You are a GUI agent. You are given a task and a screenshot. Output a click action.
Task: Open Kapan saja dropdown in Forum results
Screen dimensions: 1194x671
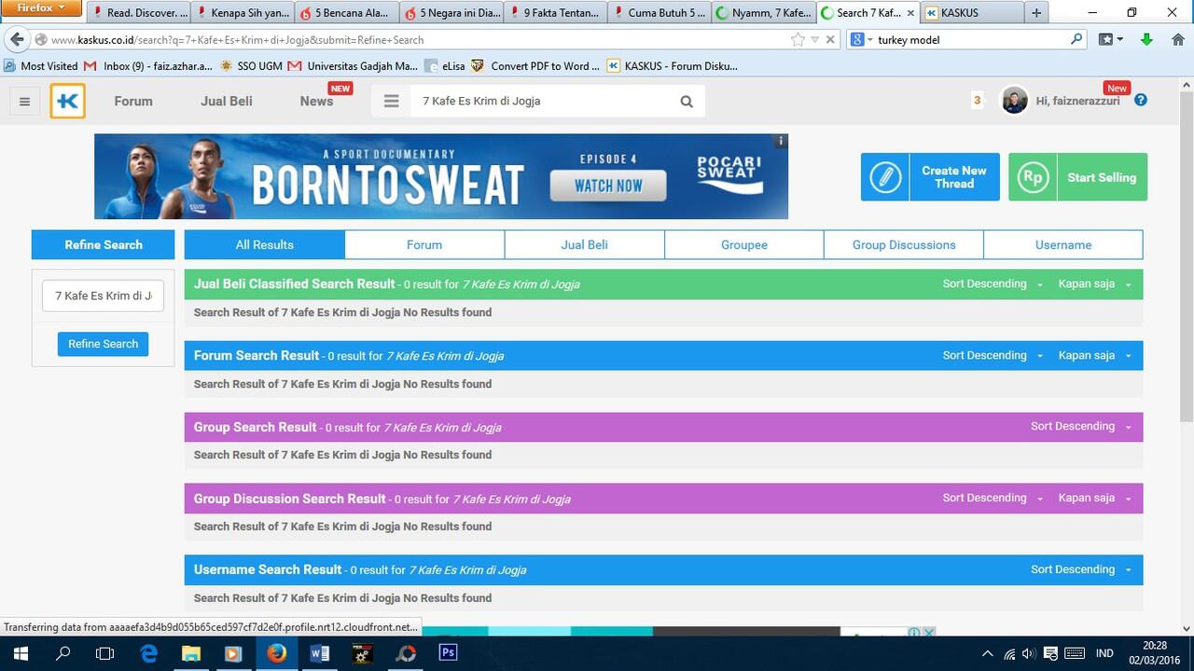pyautogui.click(x=1094, y=355)
